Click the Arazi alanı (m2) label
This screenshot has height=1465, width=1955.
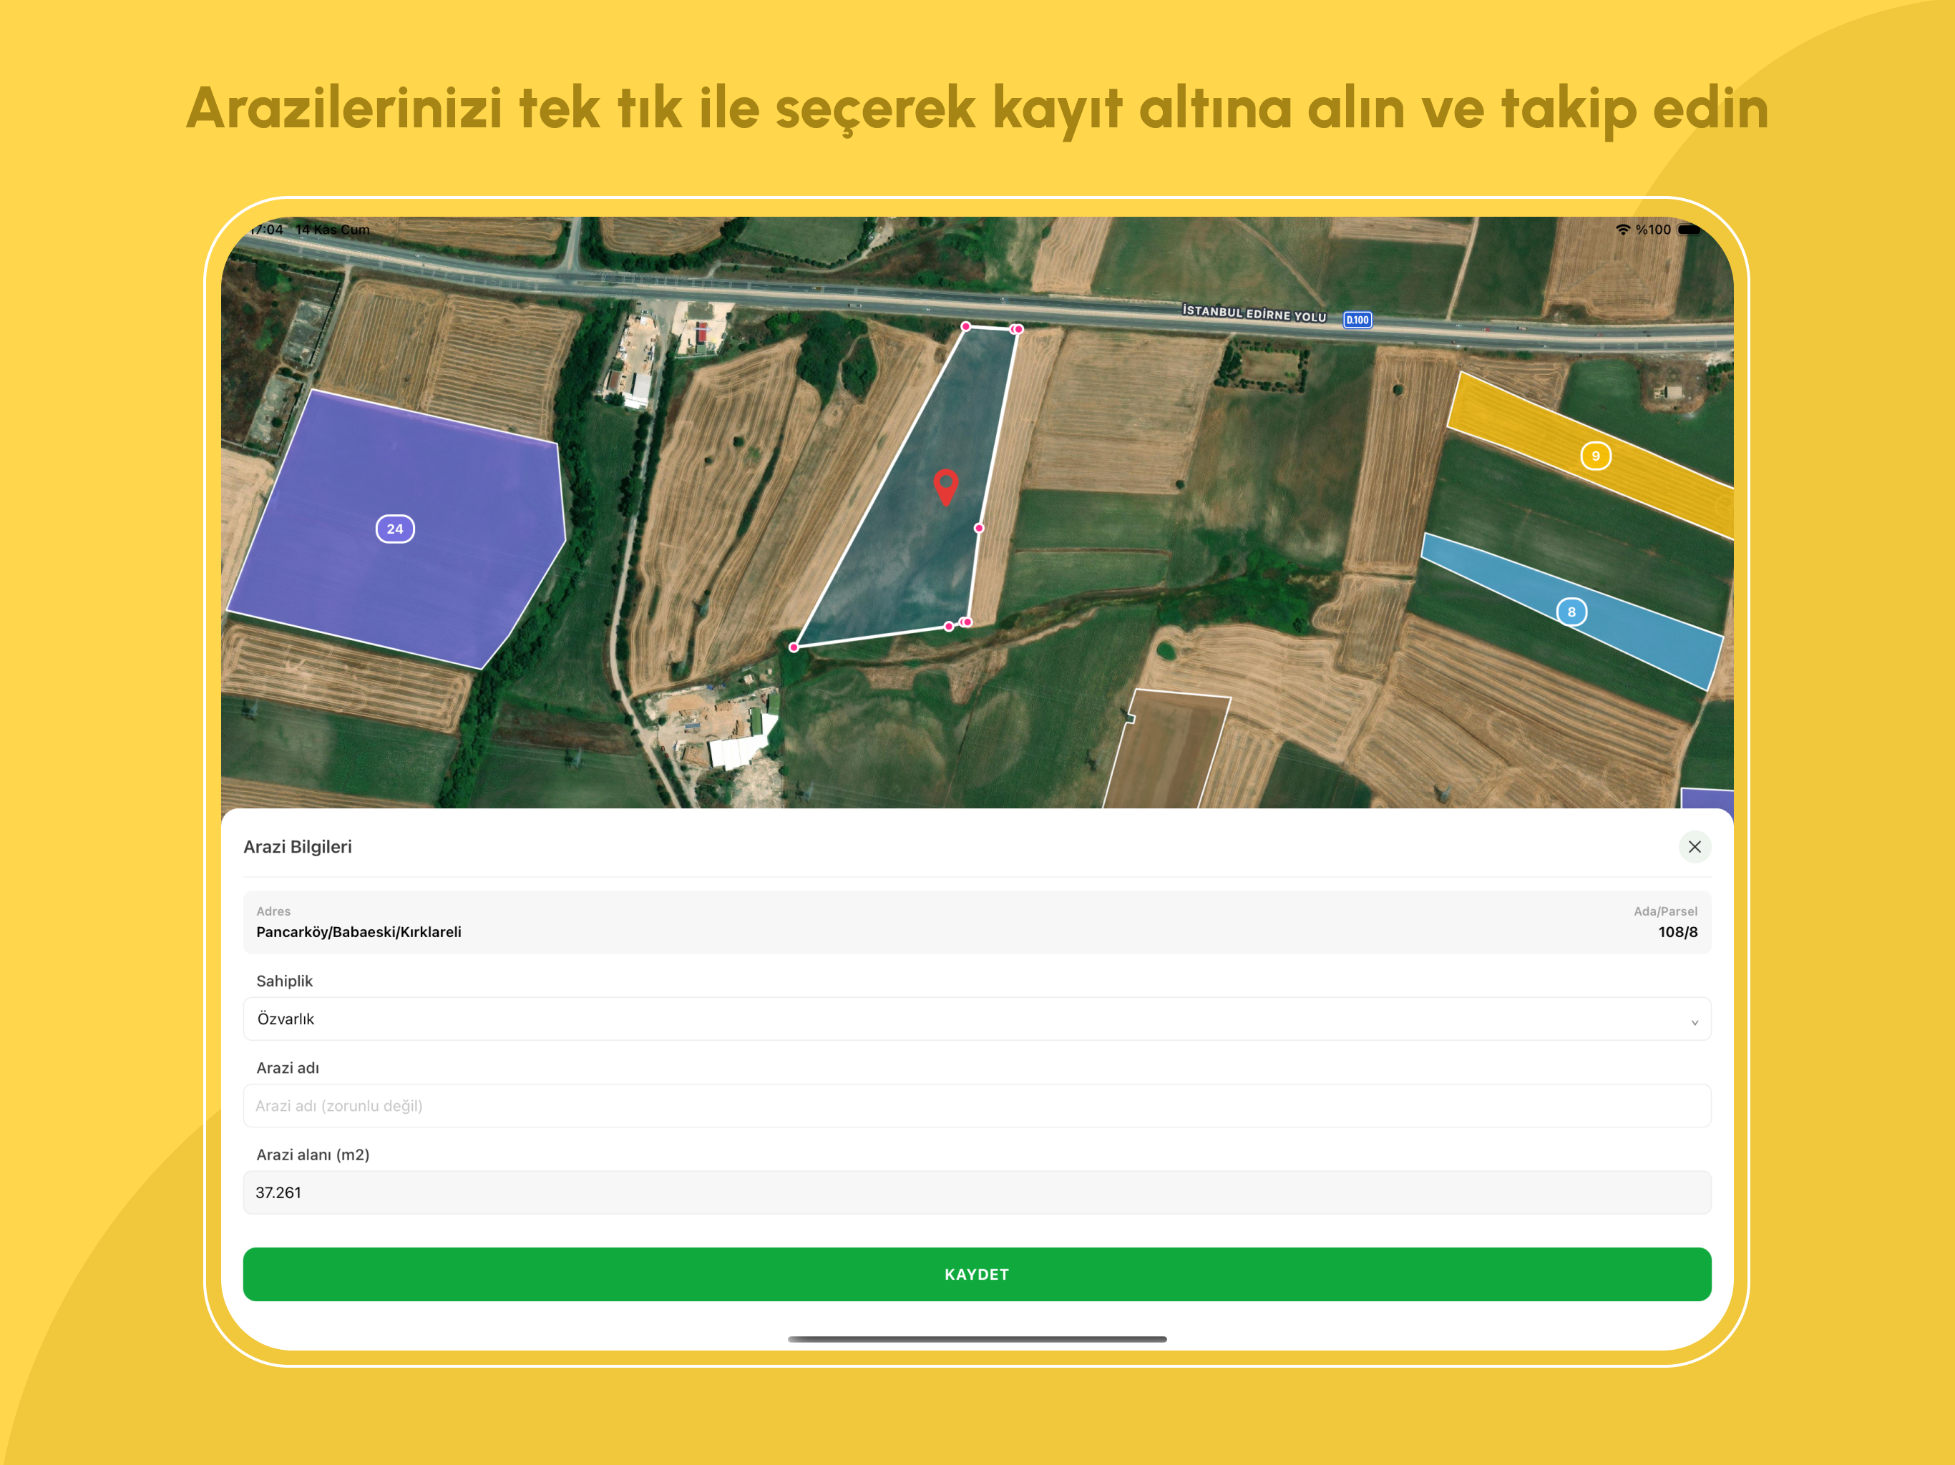[x=313, y=1155]
